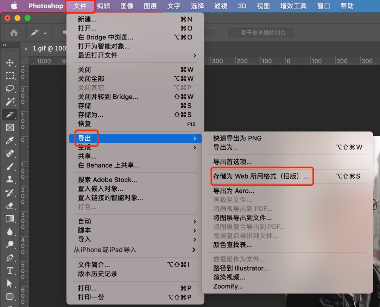Expand the 脚本 submenu

[136, 230]
